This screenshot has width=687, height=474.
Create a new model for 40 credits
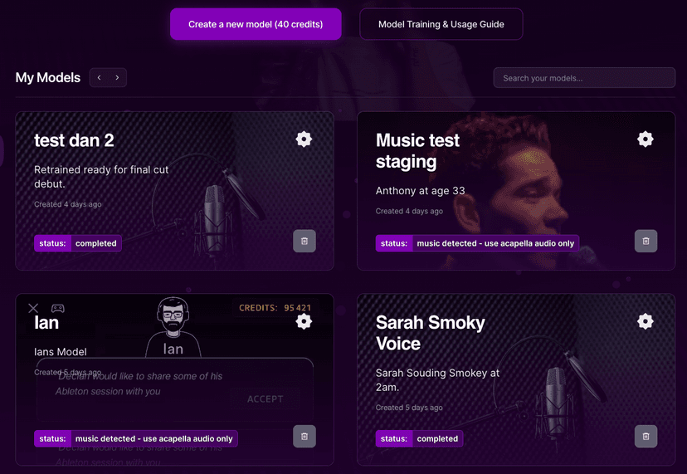click(x=256, y=24)
